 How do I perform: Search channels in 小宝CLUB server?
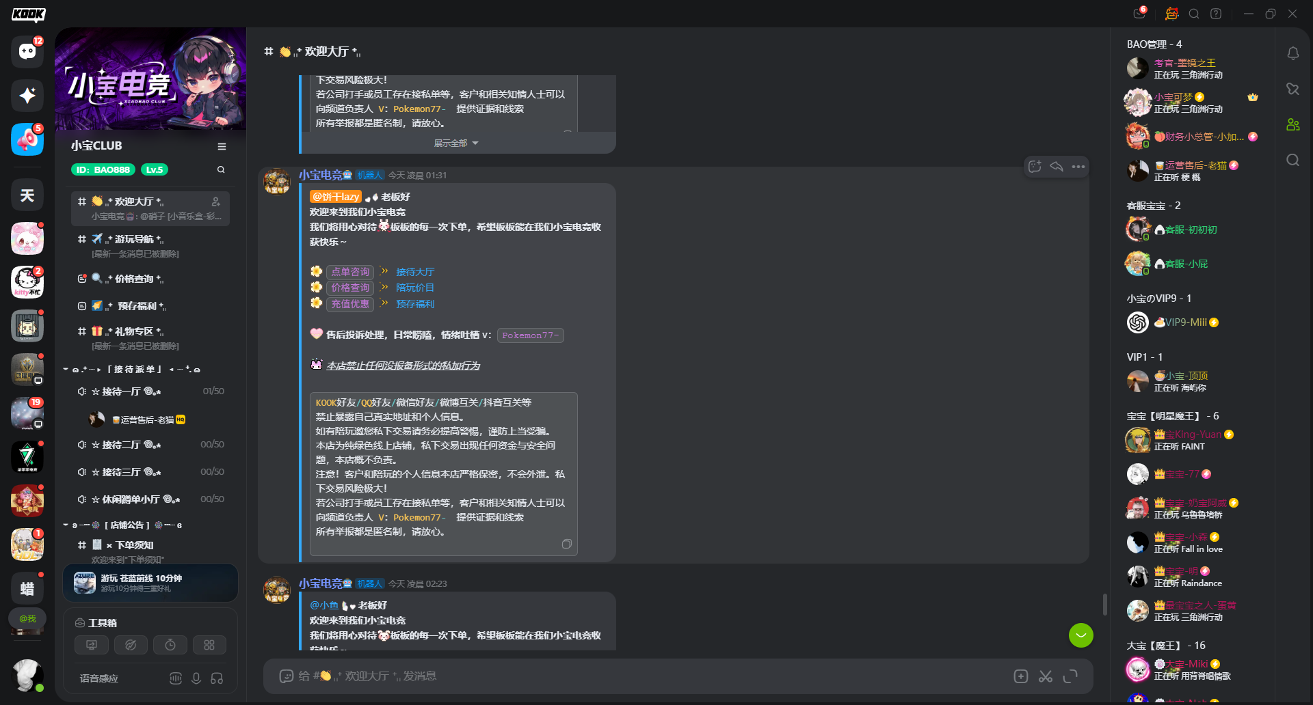pyautogui.click(x=221, y=169)
